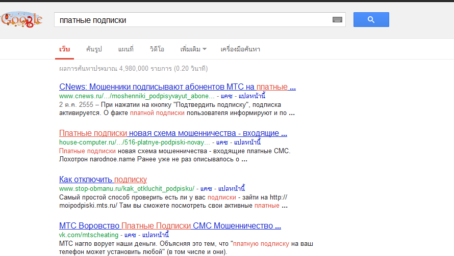Click แปลหน้านี้ for stop-obmanu.ru result
The height and width of the screenshot is (256, 454).
[232, 189]
